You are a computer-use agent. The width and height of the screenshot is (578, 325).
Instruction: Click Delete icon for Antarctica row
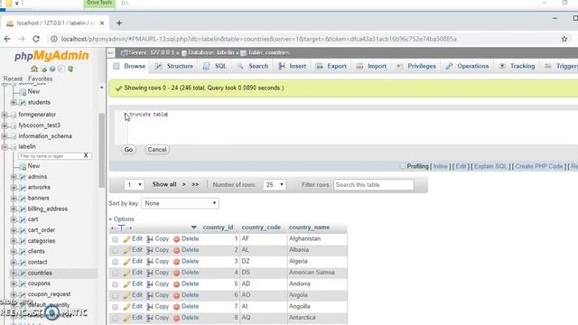tap(176, 318)
